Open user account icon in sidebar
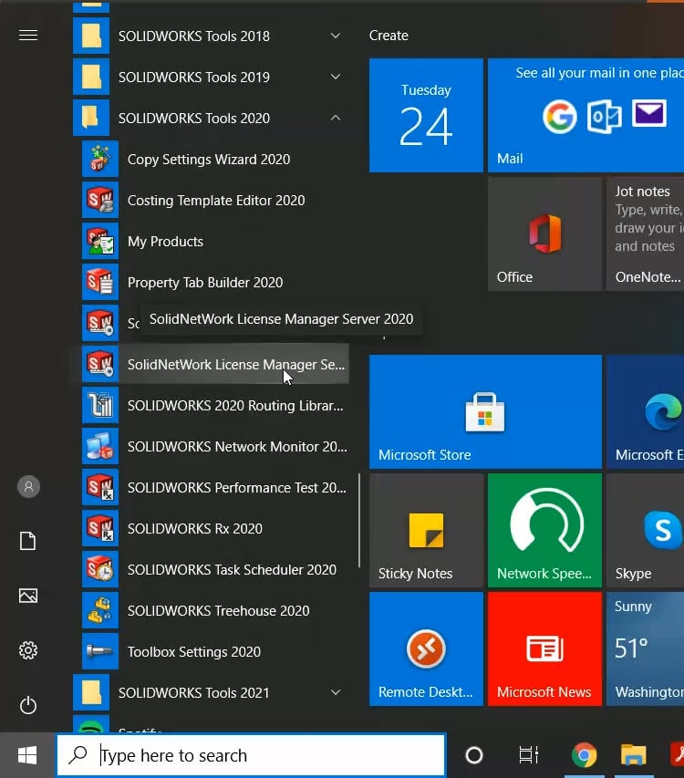The width and height of the screenshot is (684, 778). coord(28,487)
